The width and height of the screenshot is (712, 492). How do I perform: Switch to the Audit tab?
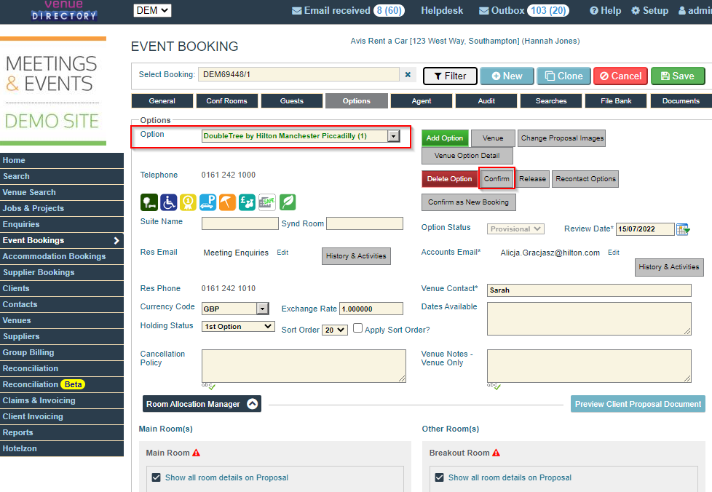pyautogui.click(x=486, y=100)
